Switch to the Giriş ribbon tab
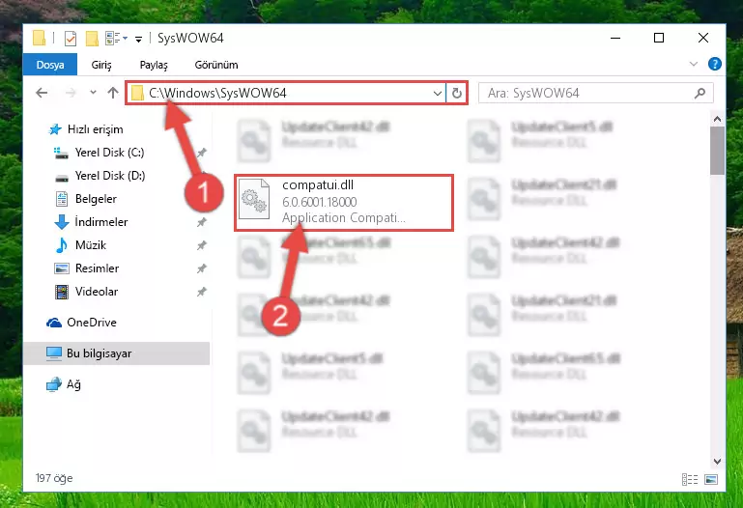Viewport: 743px width, 508px height. (101, 65)
